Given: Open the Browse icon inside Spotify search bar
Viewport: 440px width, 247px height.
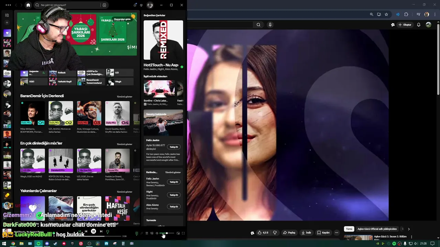Looking at the screenshot, I should (104, 5).
